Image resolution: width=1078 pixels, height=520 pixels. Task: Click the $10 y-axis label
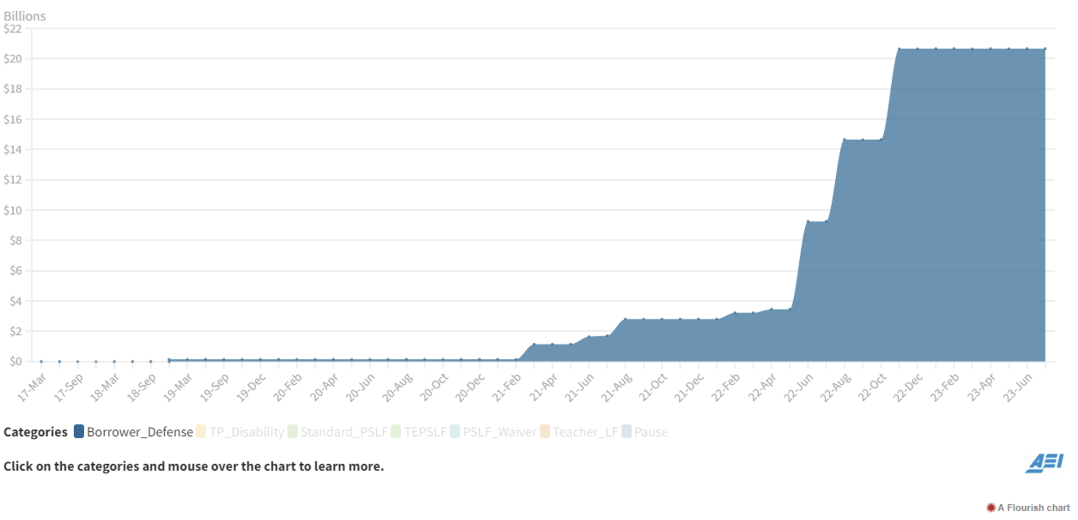click(13, 210)
